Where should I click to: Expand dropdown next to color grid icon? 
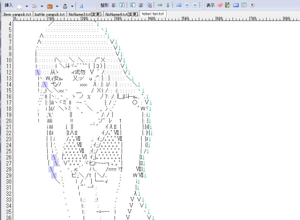click(42, 6)
